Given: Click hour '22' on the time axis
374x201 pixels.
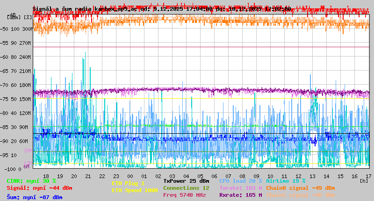Looking at the screenshot, I should coord(102,176).
